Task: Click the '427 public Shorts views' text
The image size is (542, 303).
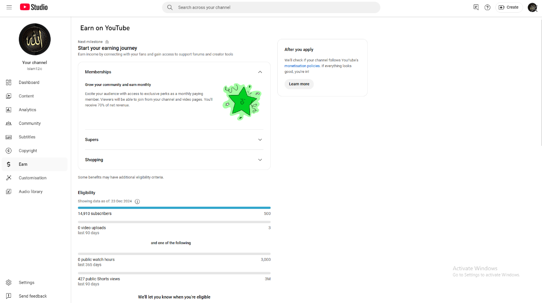Action: click(x=99, y=279)
